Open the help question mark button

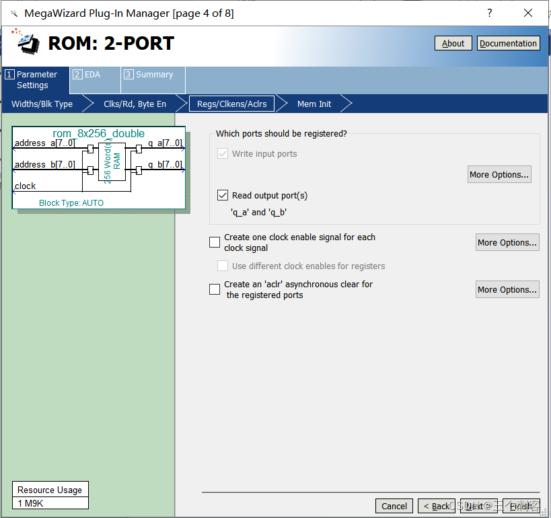[x=490, y=13]
